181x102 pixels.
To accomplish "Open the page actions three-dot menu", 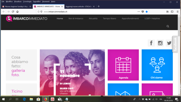I will [x=139, y=12].
